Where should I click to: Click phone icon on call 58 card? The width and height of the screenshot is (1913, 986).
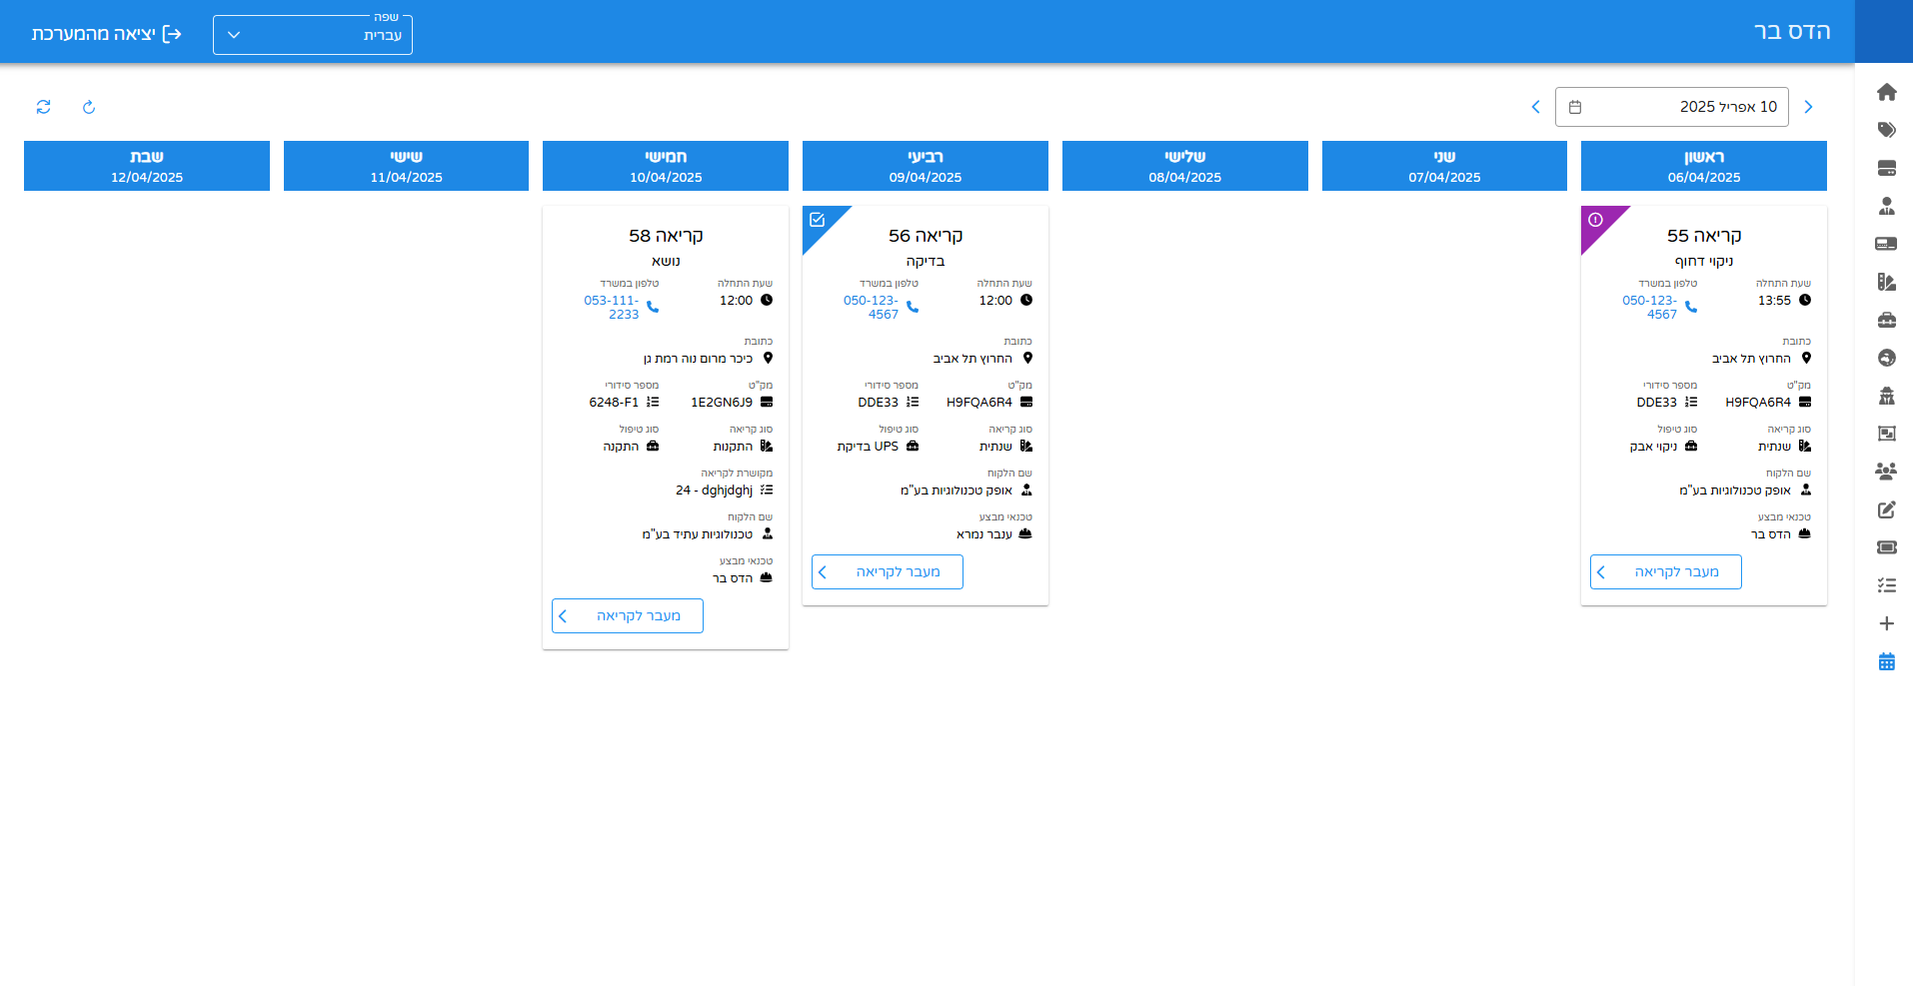click(653, 307)
